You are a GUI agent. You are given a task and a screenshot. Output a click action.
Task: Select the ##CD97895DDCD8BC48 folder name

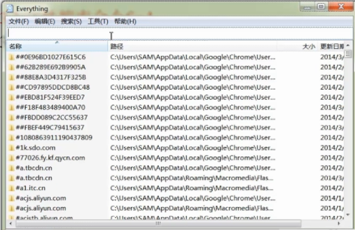point(53,87)
